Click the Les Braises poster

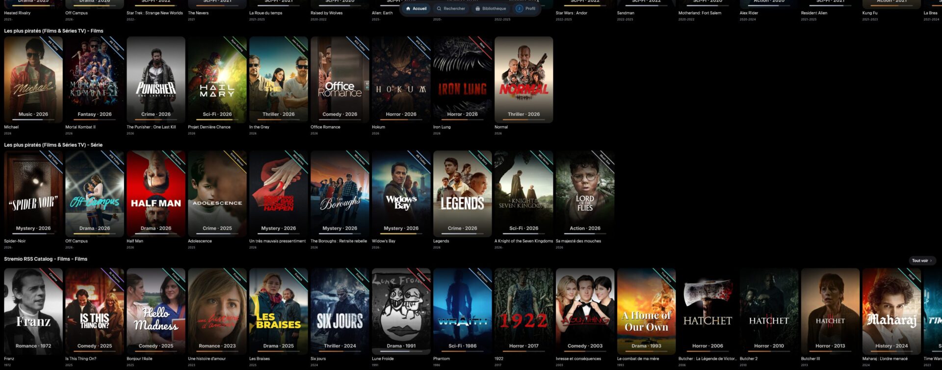coord(279,311)
